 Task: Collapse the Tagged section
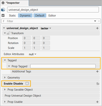click(5, 60)
